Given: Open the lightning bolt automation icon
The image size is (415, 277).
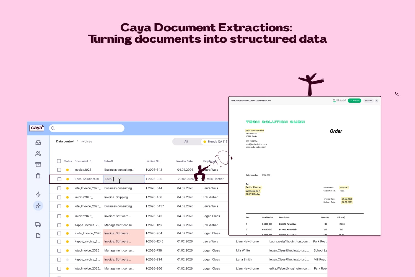Looking at the screenshot, I should coord(38,194).
